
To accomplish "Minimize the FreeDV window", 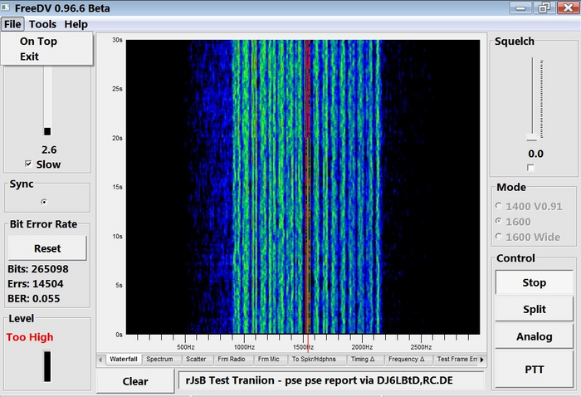I will 520,7.
